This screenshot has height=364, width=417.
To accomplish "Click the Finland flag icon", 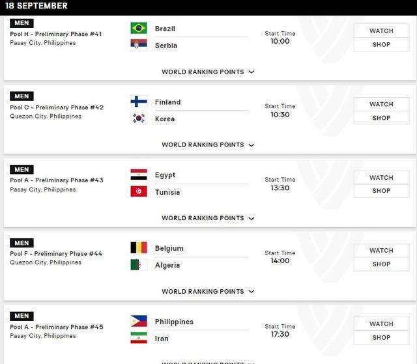I will tap(138, 102).
